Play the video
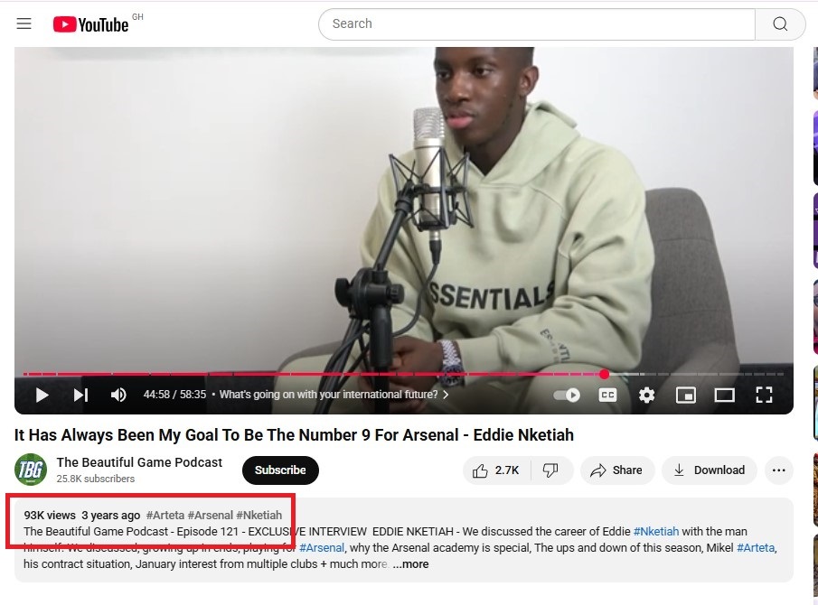Image resolution: width=818 pixels, height=605 pixels. [42, 395]
